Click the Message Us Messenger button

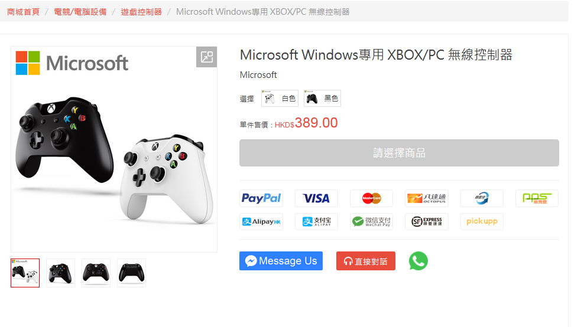(281, 261)
